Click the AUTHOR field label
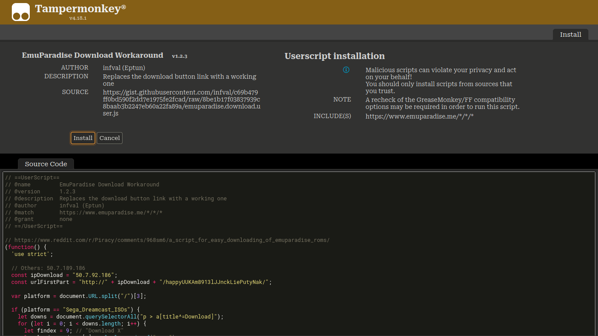Image resolution: width=598 pixels, height=336 pixels. click(74, 67)
